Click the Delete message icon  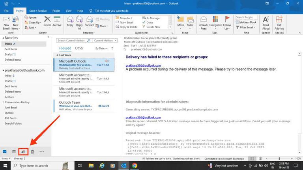pyautogui.click(x=47, y=21)
